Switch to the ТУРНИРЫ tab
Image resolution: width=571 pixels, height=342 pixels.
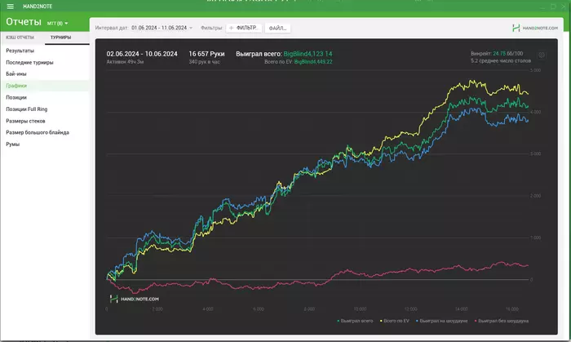pos(61,38)
